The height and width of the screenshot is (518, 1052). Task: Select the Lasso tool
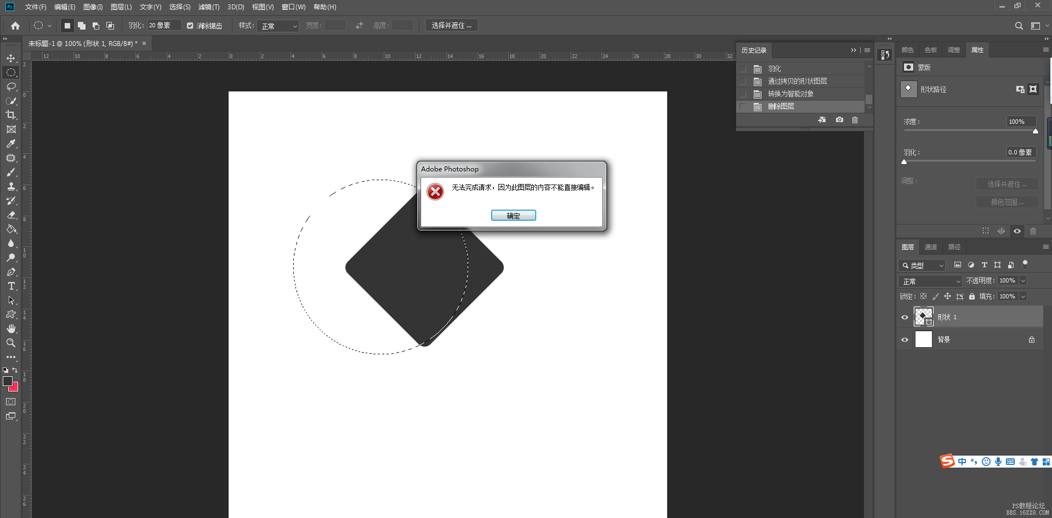pos(11,87)
